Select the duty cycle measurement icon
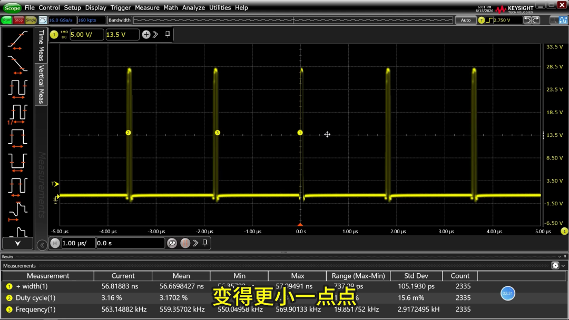Viewport: 569px width, 320px height. click(x=17, y=187)
